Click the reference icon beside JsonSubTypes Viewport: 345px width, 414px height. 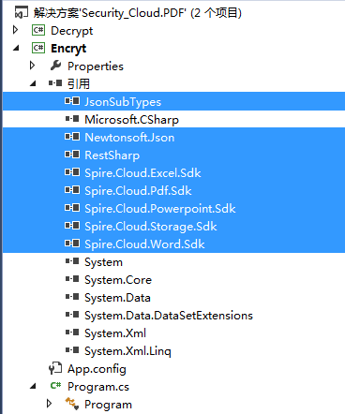72,101
